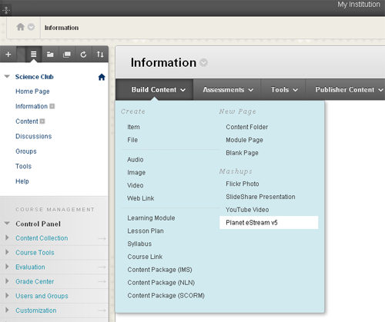The width and height of the screenshot is (385, 322).
Task: Click the move handle icon at top-left corner
Action: coord(6,10)
